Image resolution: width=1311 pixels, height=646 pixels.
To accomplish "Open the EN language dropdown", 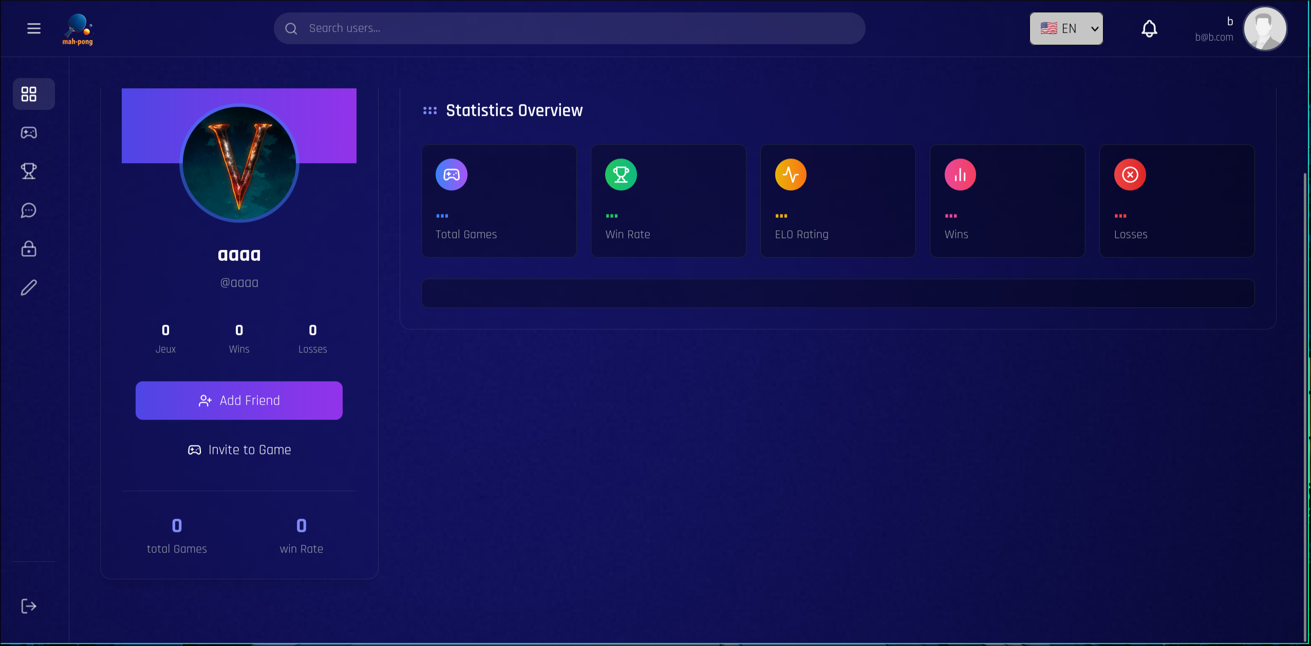I will tap(1066, 29).
